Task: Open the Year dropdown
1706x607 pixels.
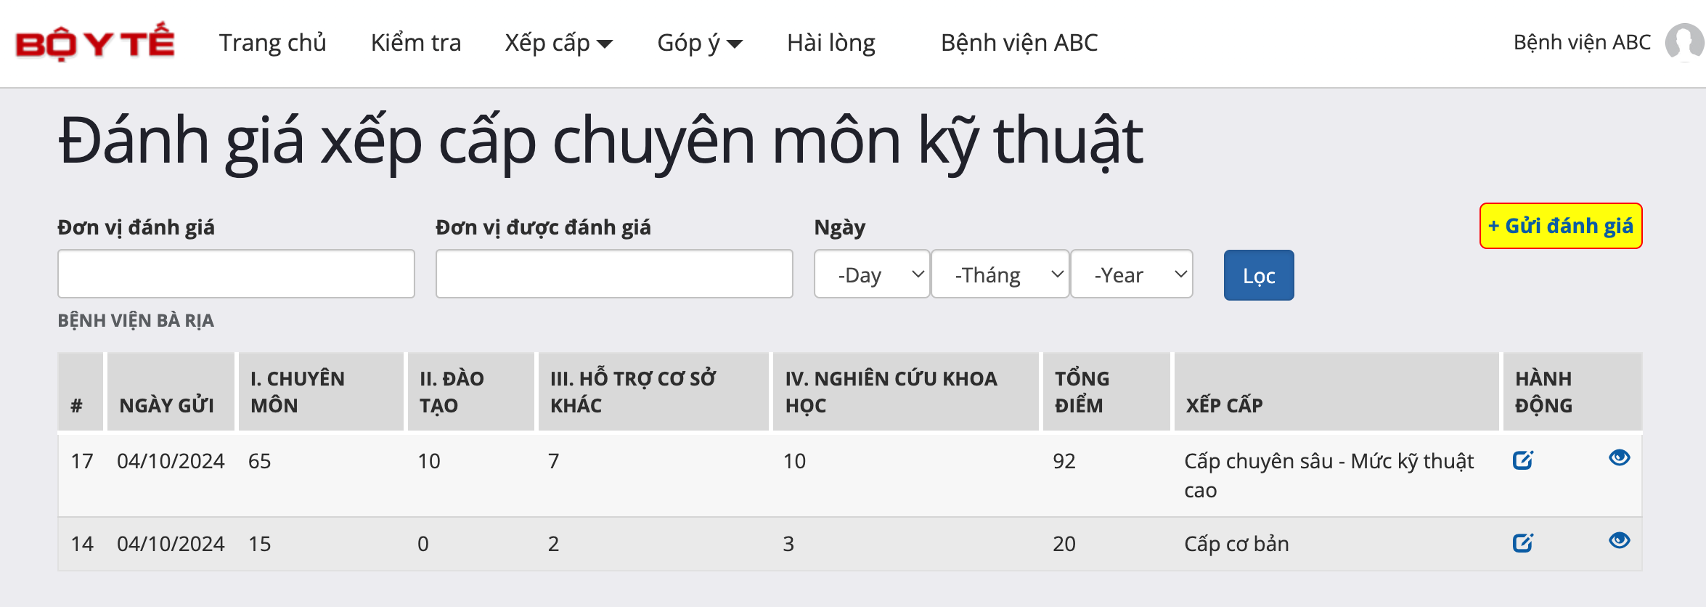Action: pyautogui.click(x=1131, y=274)
